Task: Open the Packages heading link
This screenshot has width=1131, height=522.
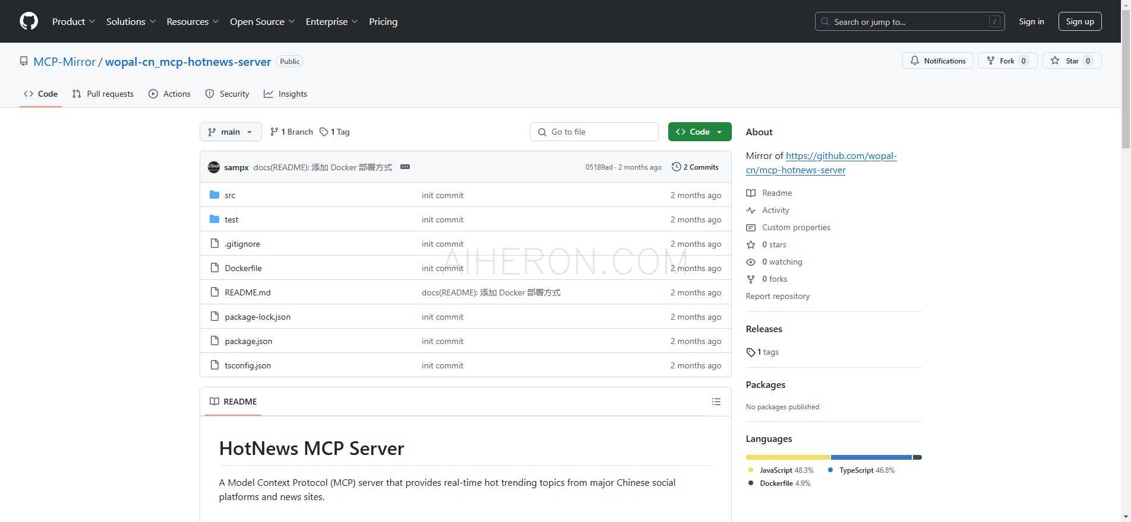Action: [x=766, y=384]
